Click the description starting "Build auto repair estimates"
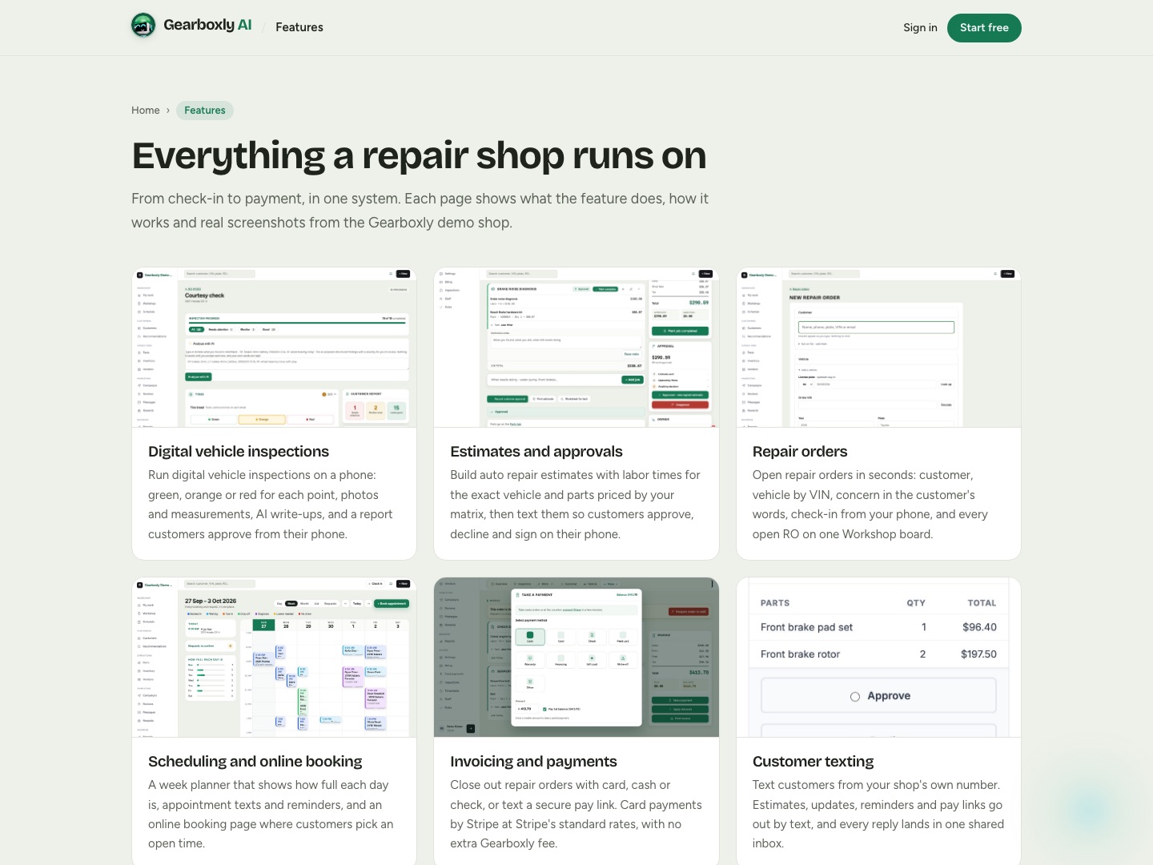The image size is (1153, 865). click(x=575, y=505)
